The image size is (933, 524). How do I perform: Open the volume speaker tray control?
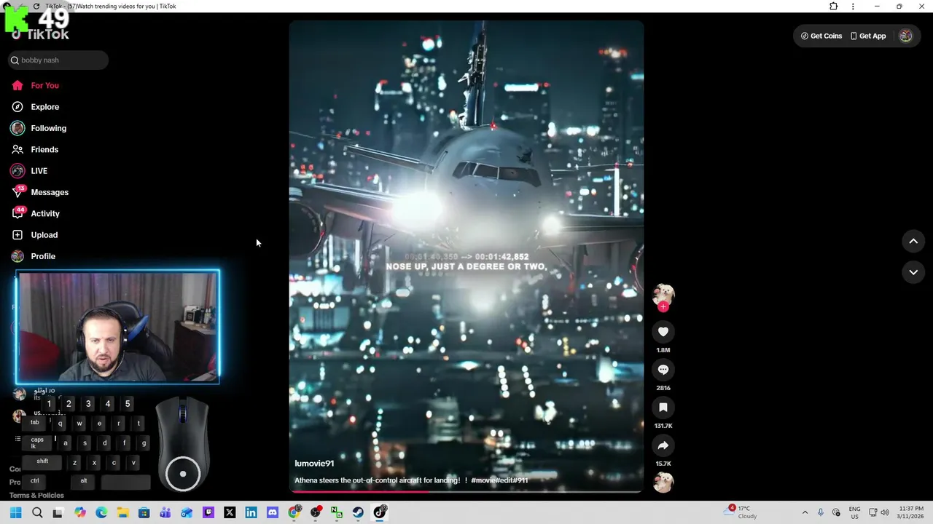[885, 513]
